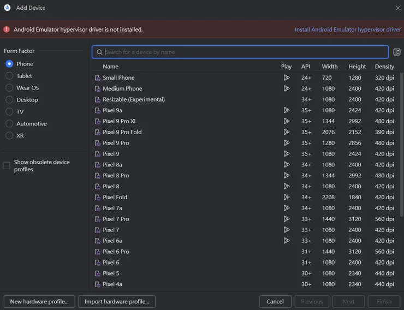Click the Play Store icon for Pixel 9a

(x=287, y=110)
